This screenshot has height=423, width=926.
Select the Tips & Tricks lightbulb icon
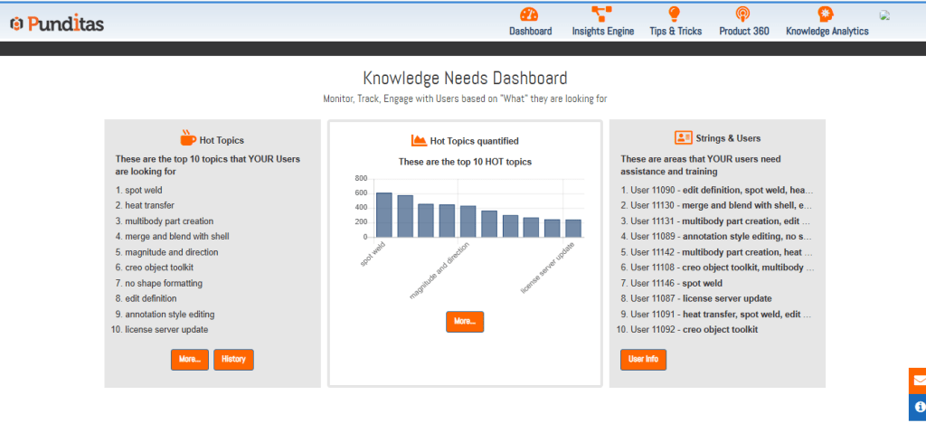tap(675, 14)
